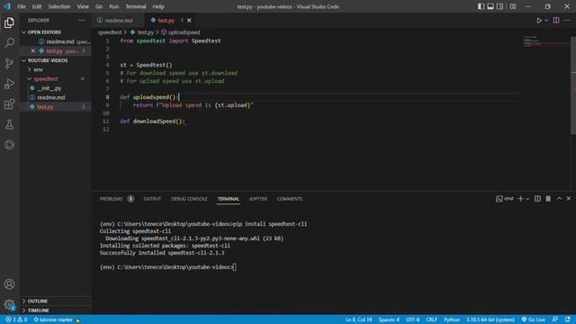The height and width of the screenshot is (324, 576).
Task: Open the Edit menu
Action: 37,6
